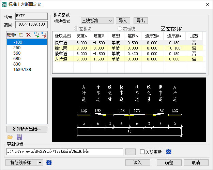Click 慢车道 layer thickness 0.420
This screenshot has height=170, width=213.
pyautogui.click(x=133, y=54)
